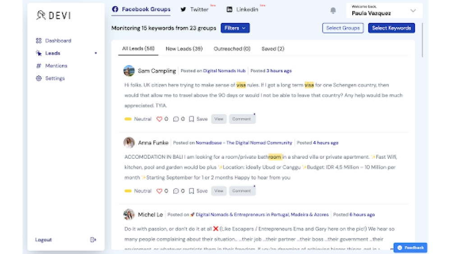Click View on Anna Funke's post
Image resolution: width=451 pixels, height=254 pixels.
click(219, 191)
